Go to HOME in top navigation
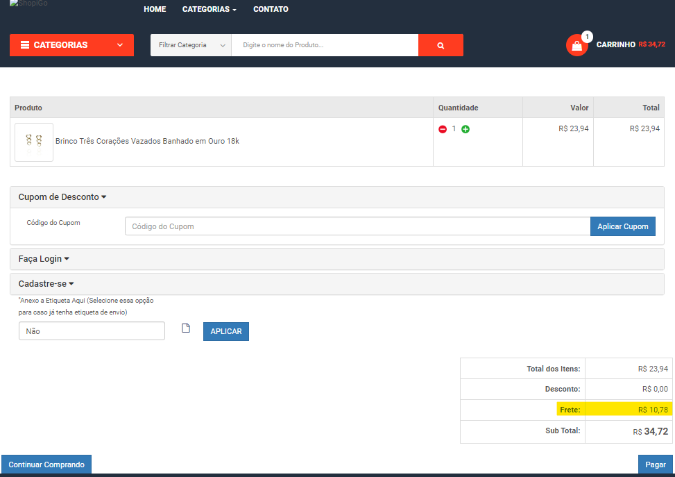Image resolution: width=675 pixels, height=477 pixels. [x=155, y=10]
